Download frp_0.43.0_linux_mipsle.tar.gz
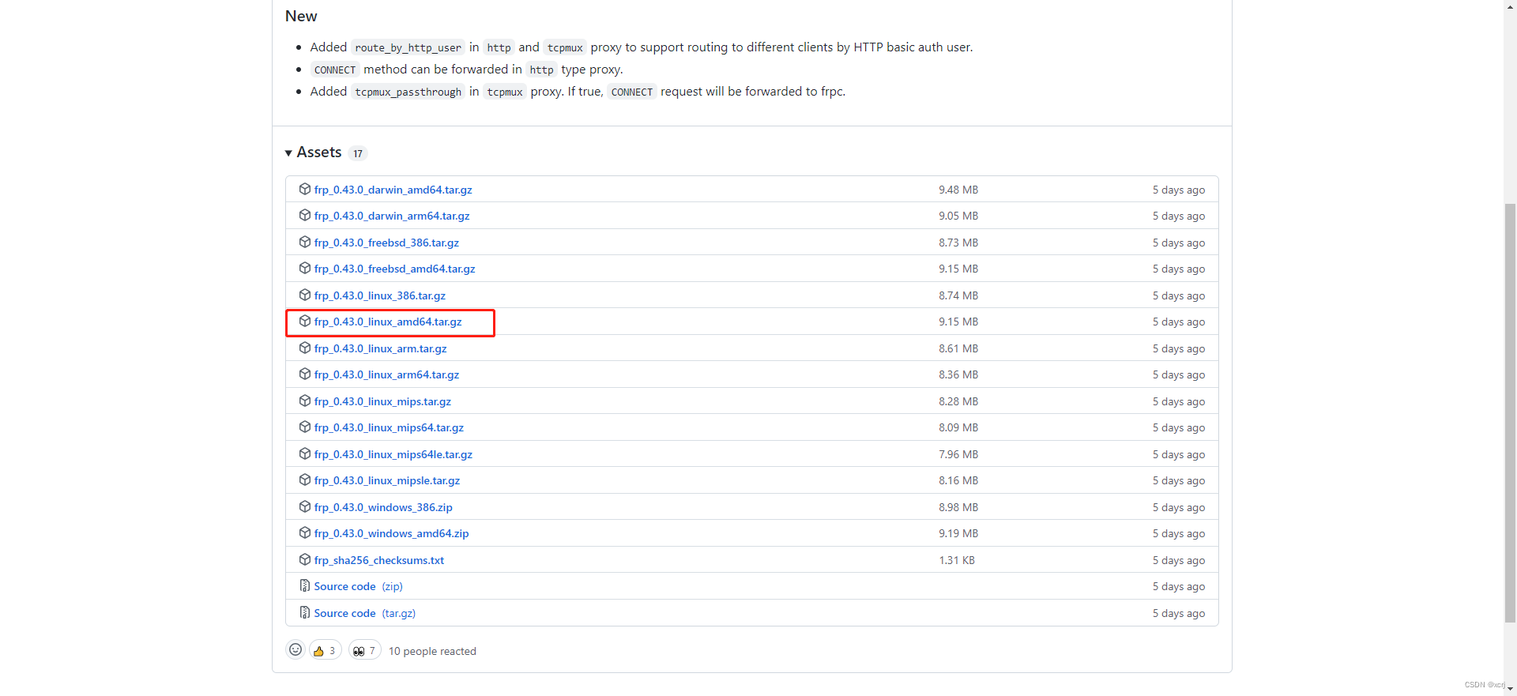 point(386,480)
